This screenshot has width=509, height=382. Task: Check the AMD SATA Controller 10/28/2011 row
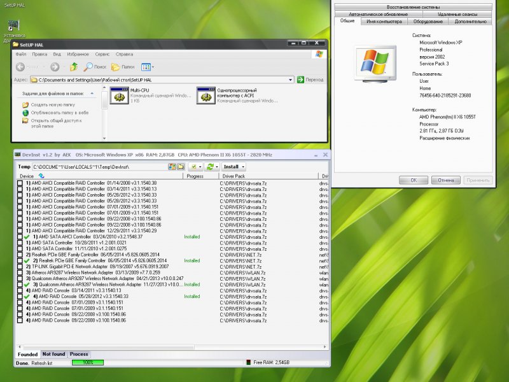click(20, 243)
